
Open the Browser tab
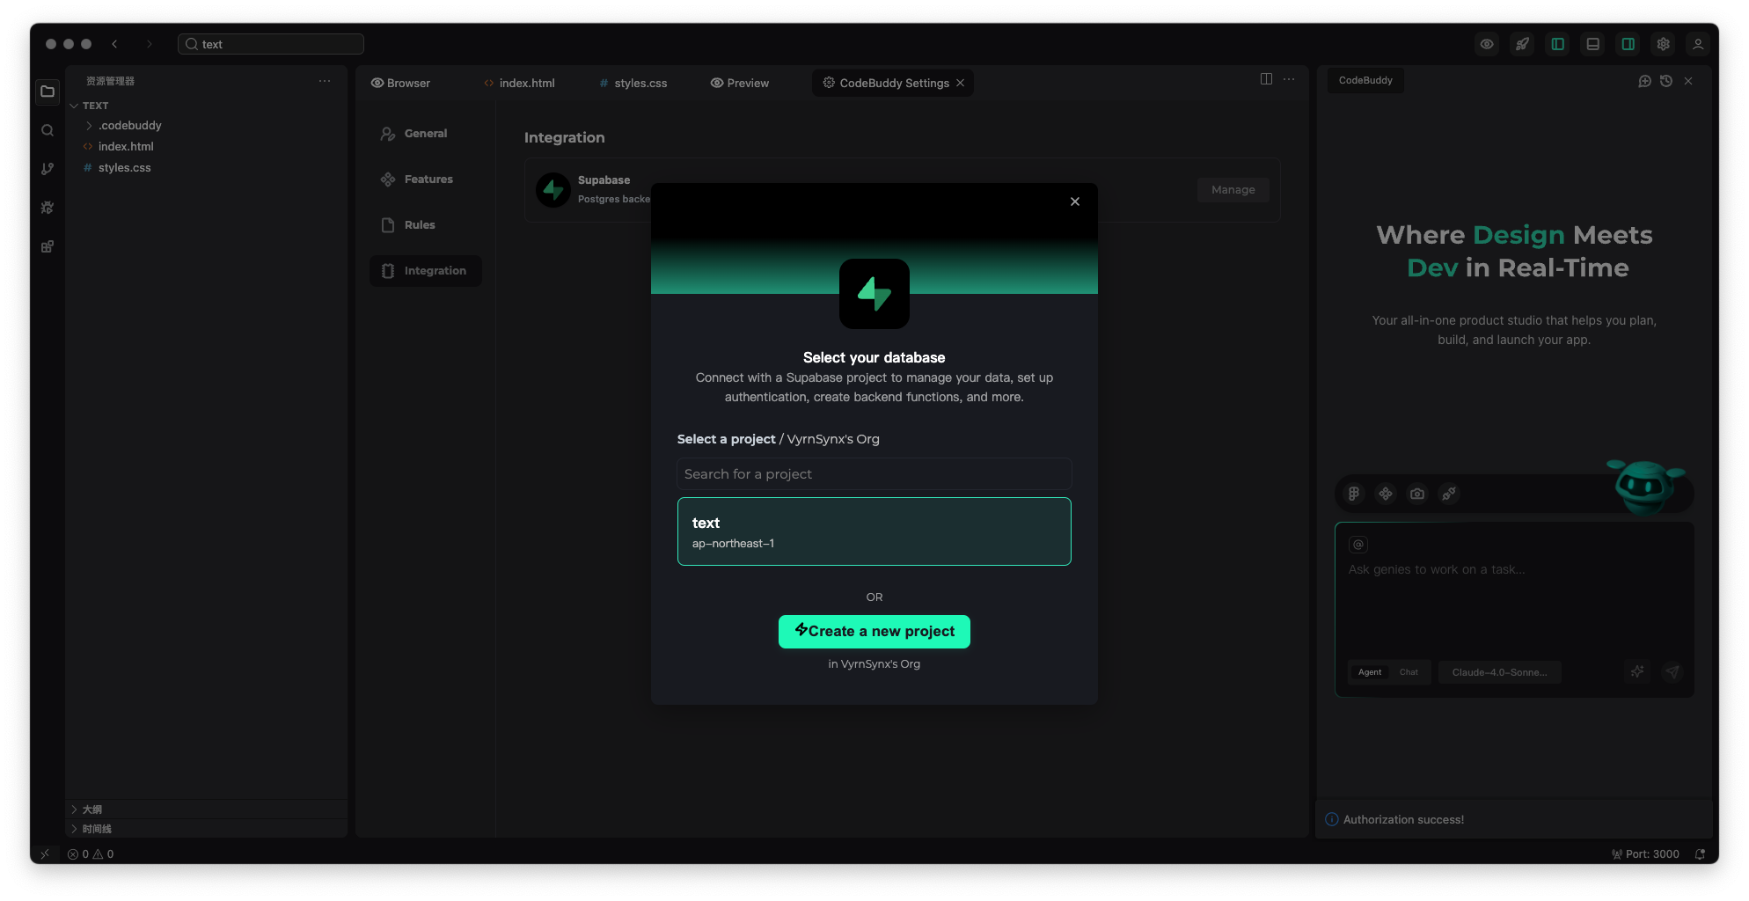(400, 84)
